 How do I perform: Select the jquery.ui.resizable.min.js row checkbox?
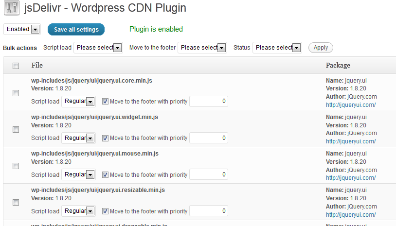16,202
